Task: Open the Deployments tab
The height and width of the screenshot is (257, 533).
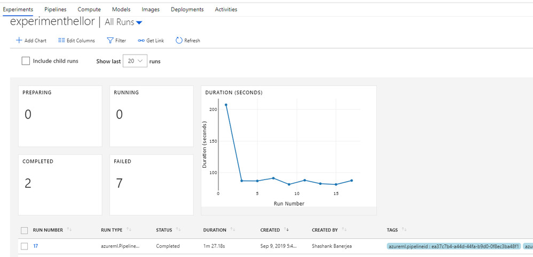Action: pos(187,10)
